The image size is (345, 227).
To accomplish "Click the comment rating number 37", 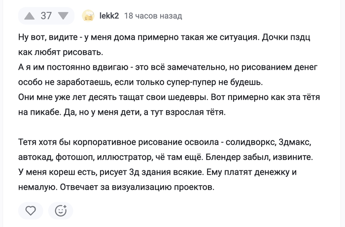I will coord(46,16).
